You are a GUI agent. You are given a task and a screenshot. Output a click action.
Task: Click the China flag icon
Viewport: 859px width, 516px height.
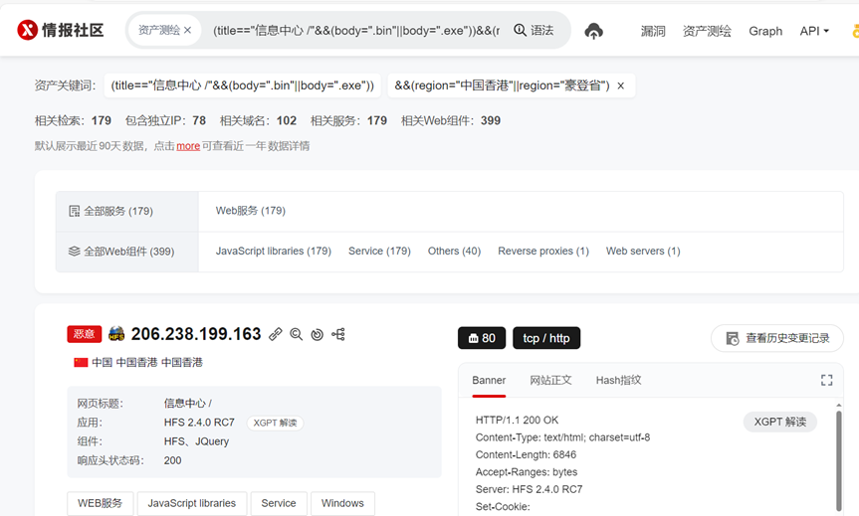coord(81,362)
